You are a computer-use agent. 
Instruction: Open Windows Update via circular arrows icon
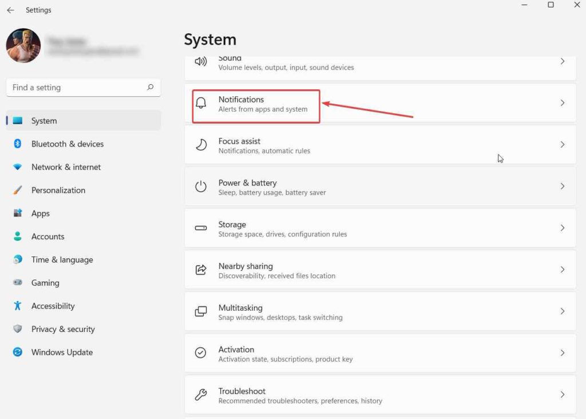pyautogui.click(x=18, y=352)
